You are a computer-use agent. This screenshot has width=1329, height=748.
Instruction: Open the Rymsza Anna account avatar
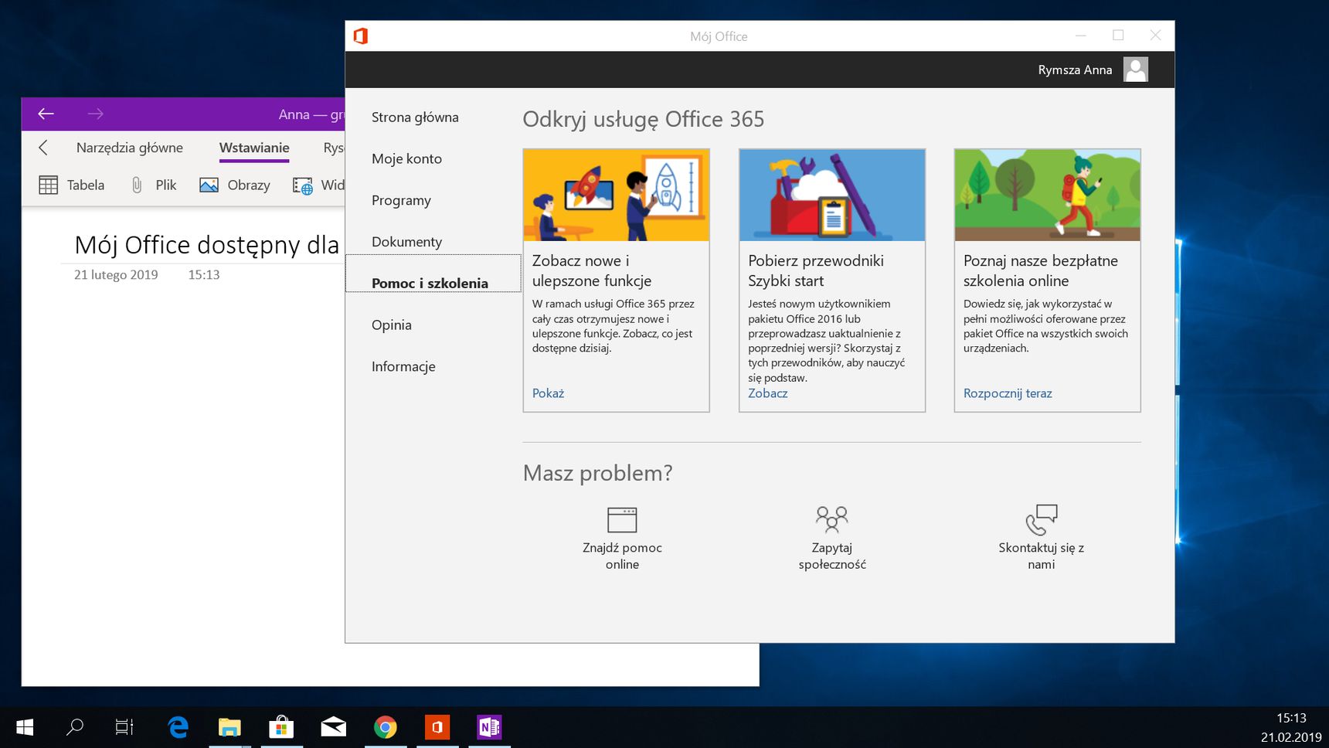1135,70
